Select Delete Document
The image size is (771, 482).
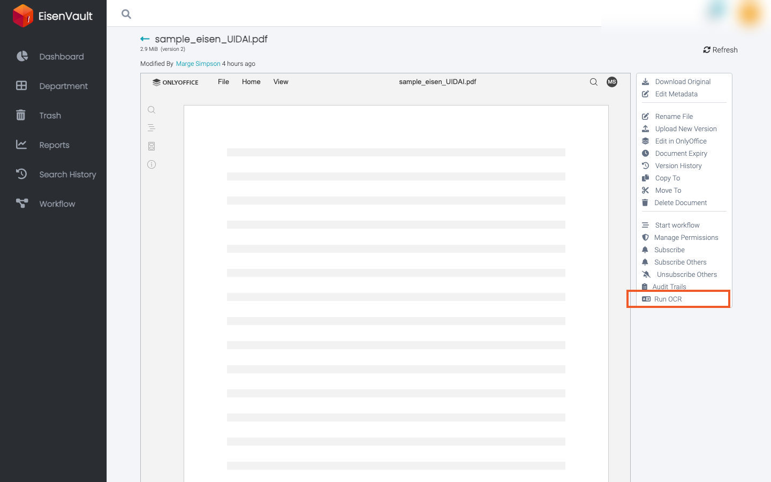[x=681, y=203]
